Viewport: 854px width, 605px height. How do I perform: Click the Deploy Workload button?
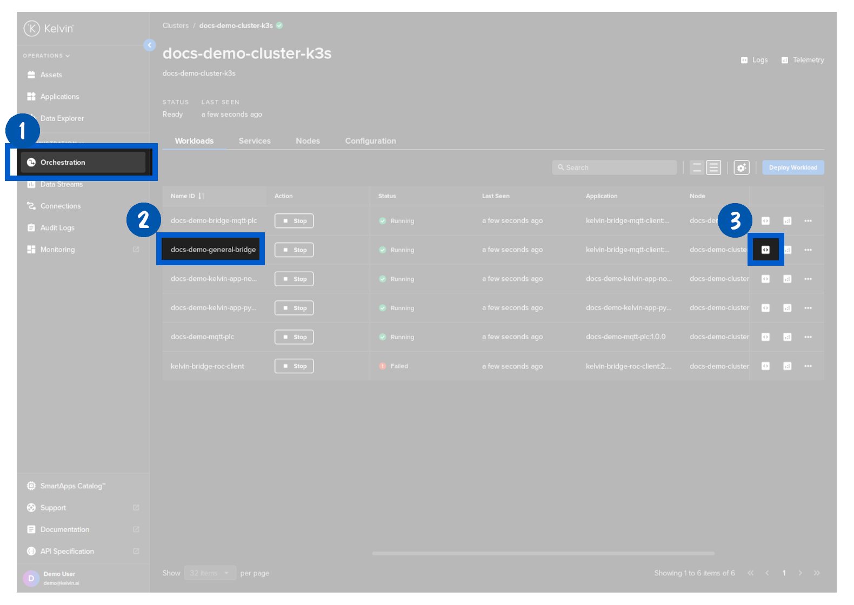pyautogui.click(x=792, y=168)
